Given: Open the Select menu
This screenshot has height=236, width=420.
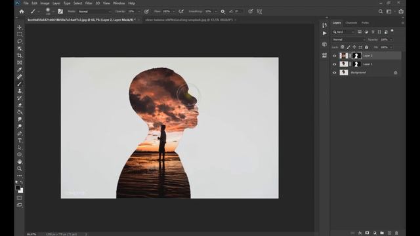Looking at the screenshot, I should tap(77, 3).
